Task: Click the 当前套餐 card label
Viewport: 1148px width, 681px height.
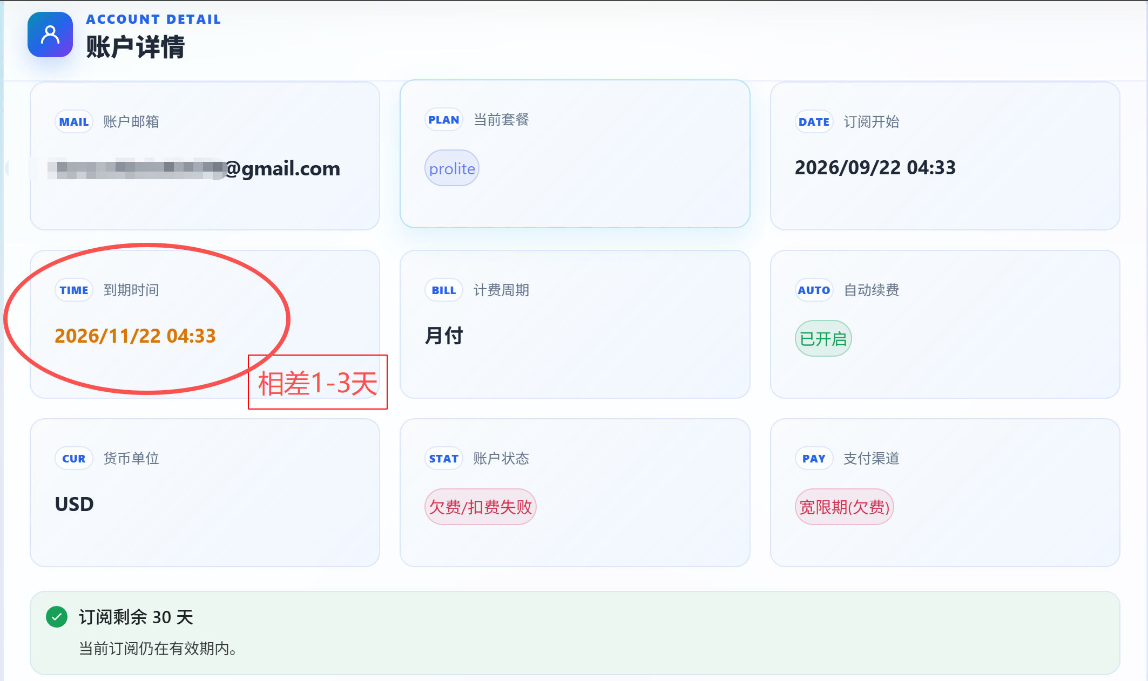Action: coord(501,120)
